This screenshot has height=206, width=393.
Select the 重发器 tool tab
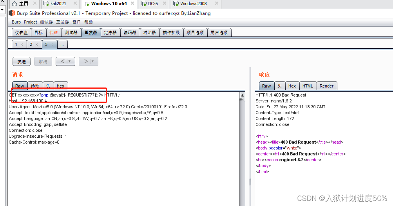click(91, 32)
